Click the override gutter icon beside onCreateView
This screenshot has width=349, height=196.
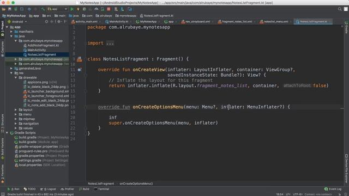(x=80, y=70)
